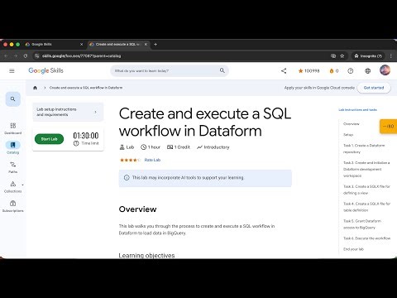
Task: Open Catalog in the sidebar
Action: pos(12,147)
